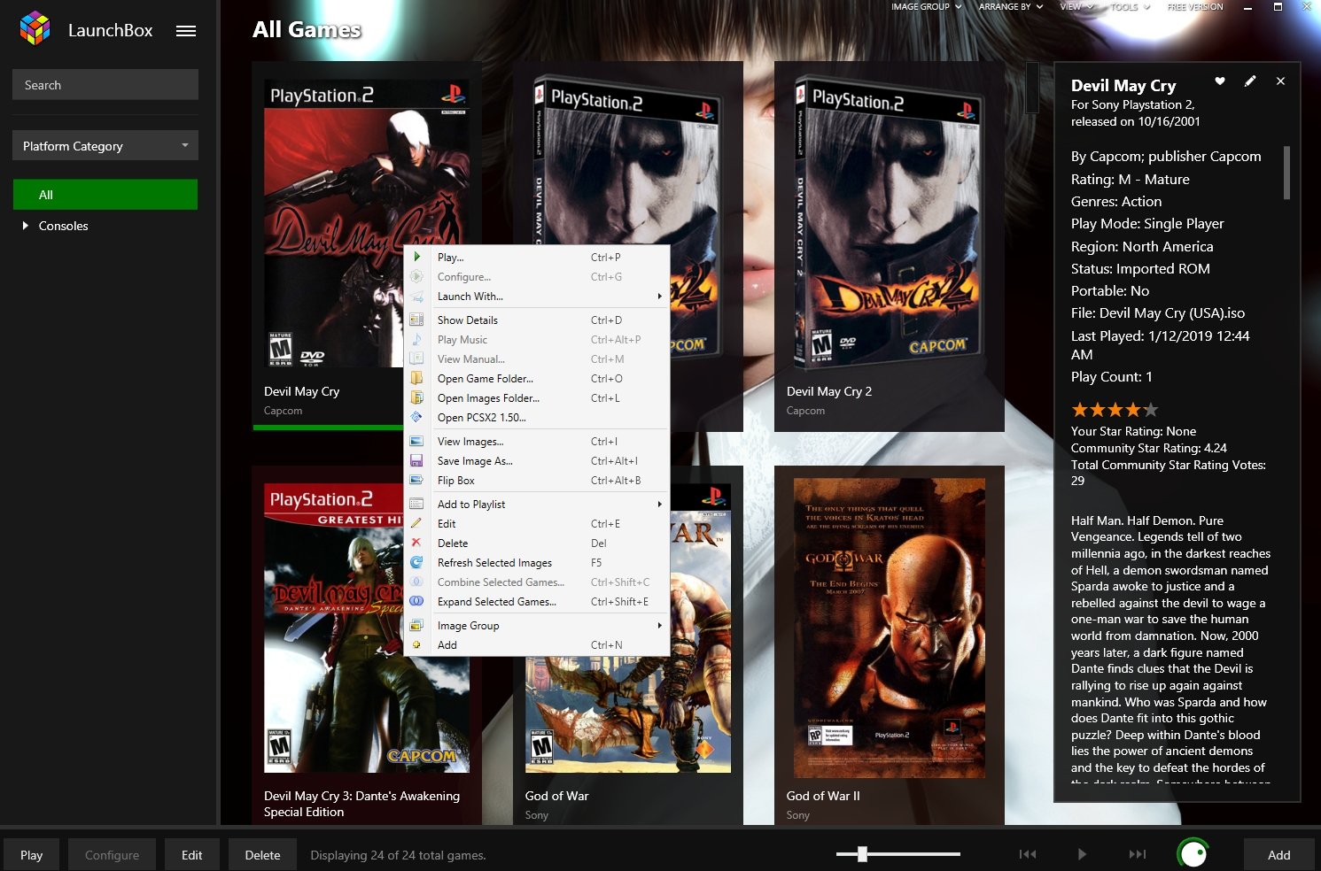
Task: Select Devil May Cry 3 Special Edition cover
Action: (367, 628)
